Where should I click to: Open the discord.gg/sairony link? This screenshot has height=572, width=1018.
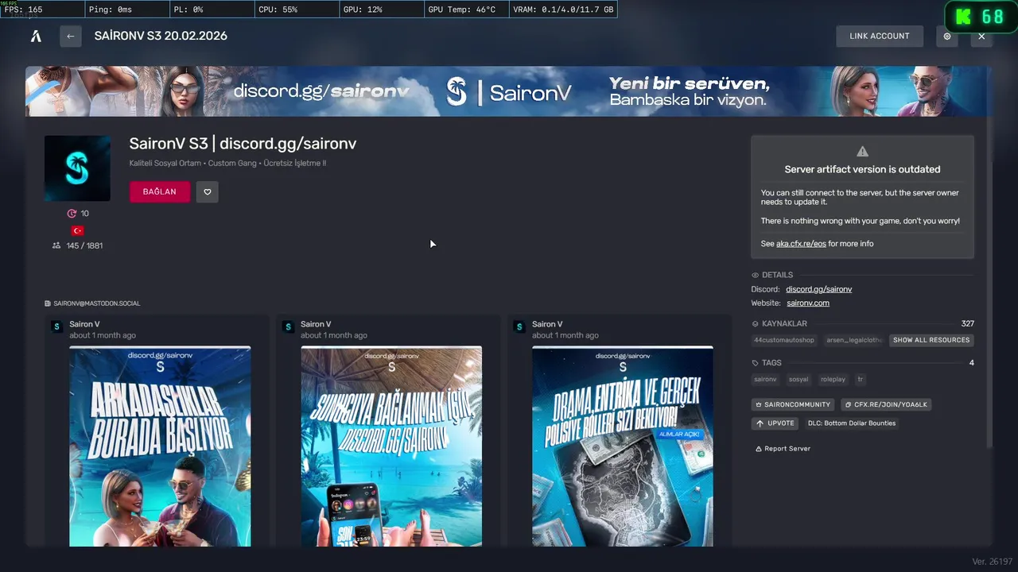pos(818,289)
